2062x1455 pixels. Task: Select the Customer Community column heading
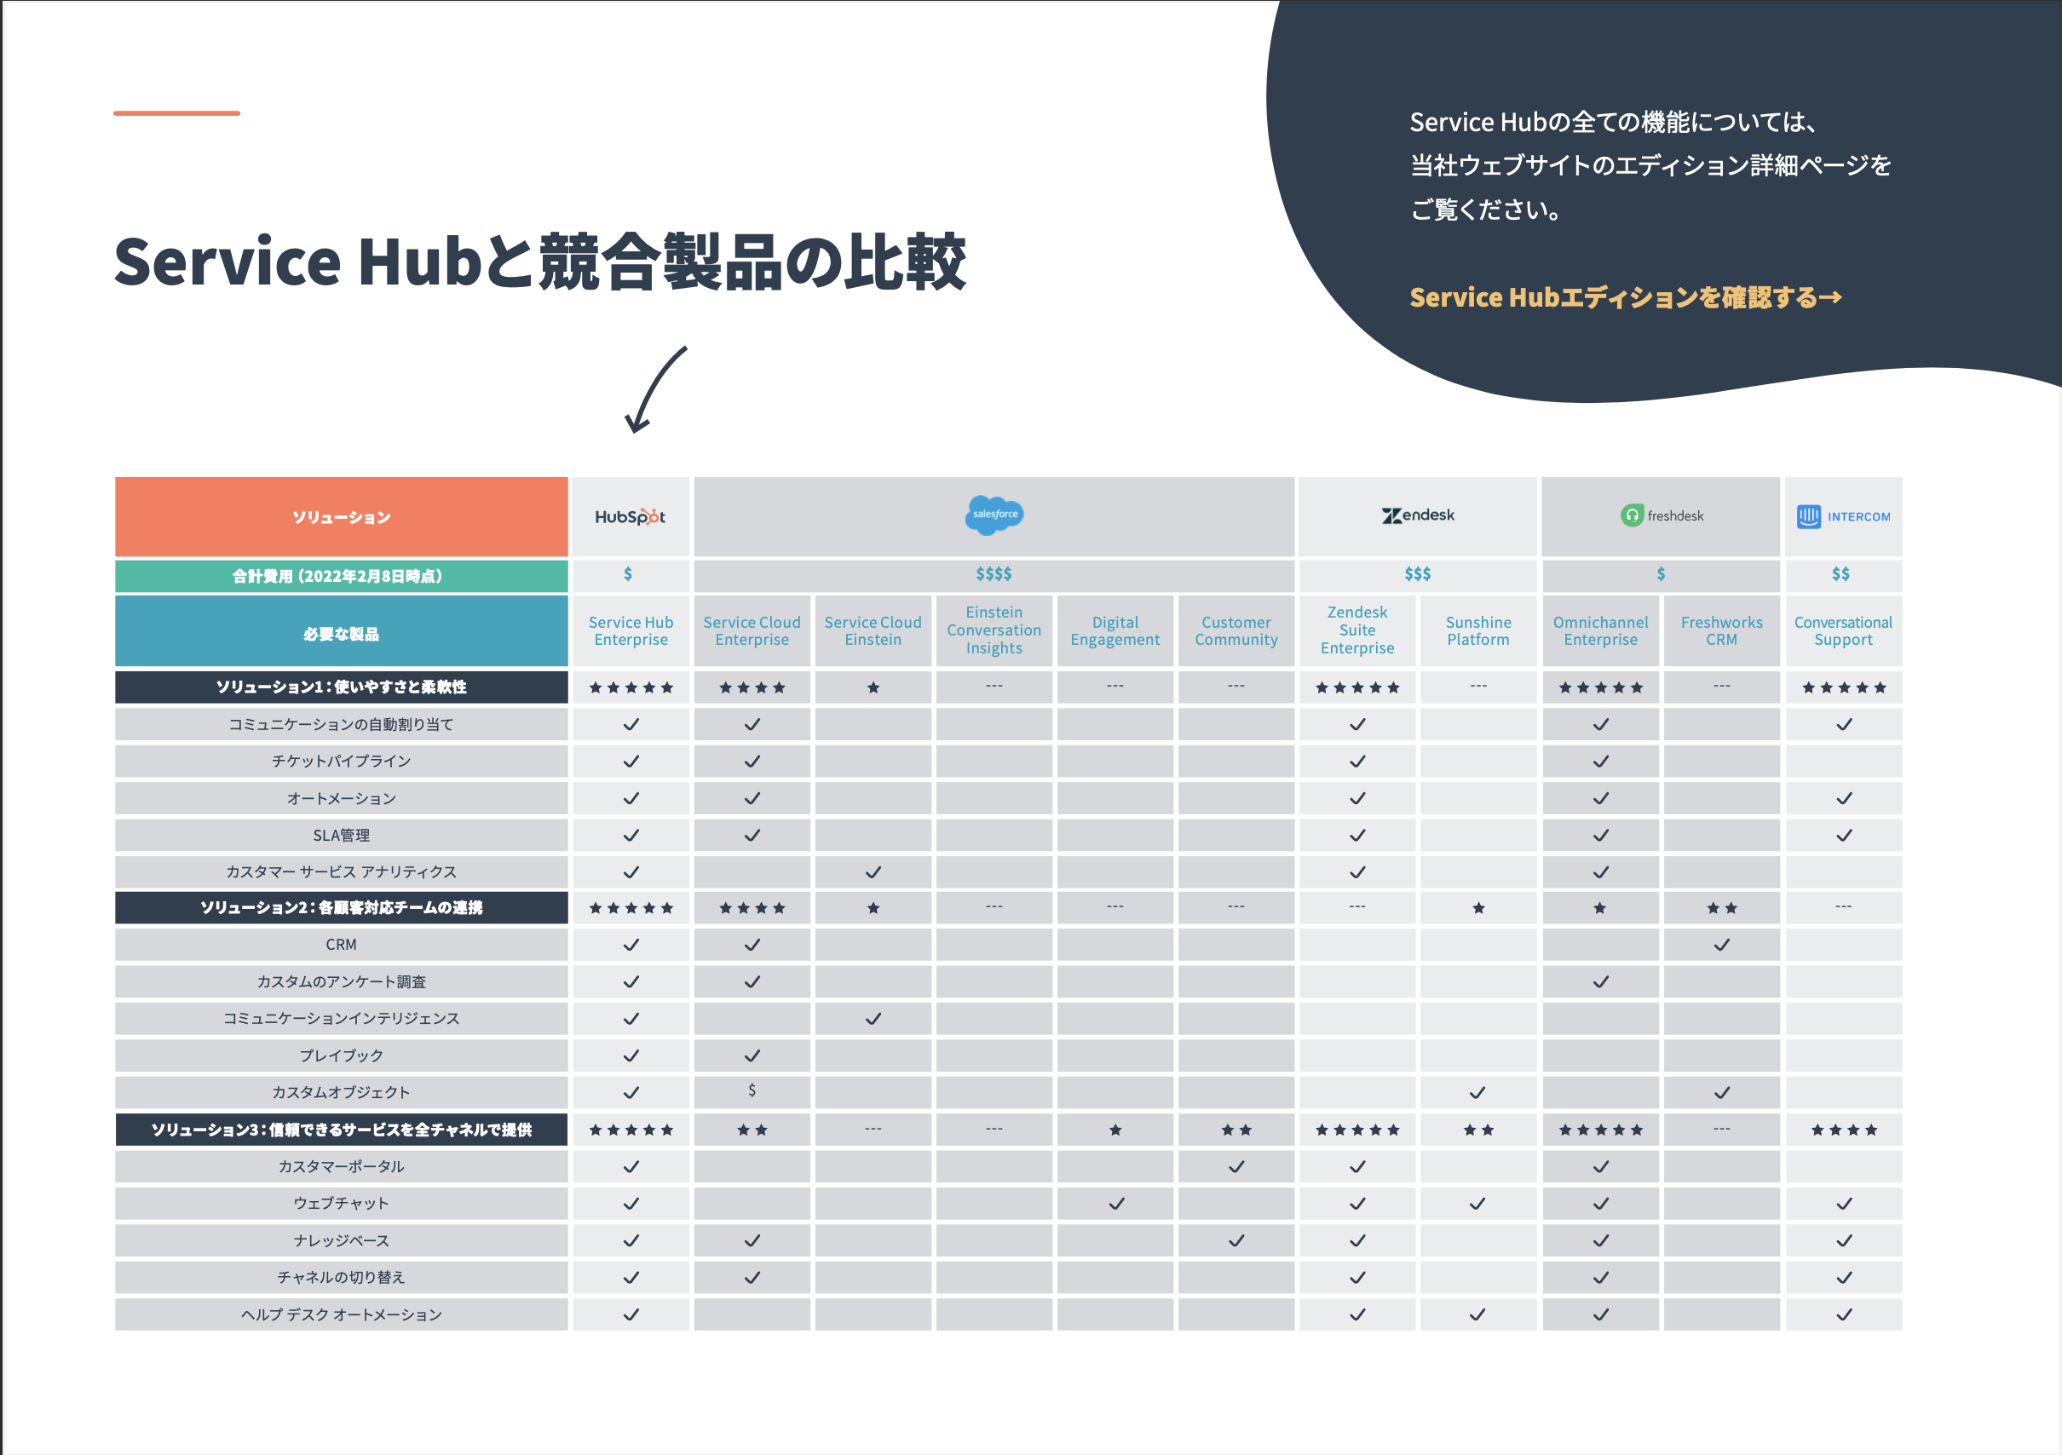1235,630
